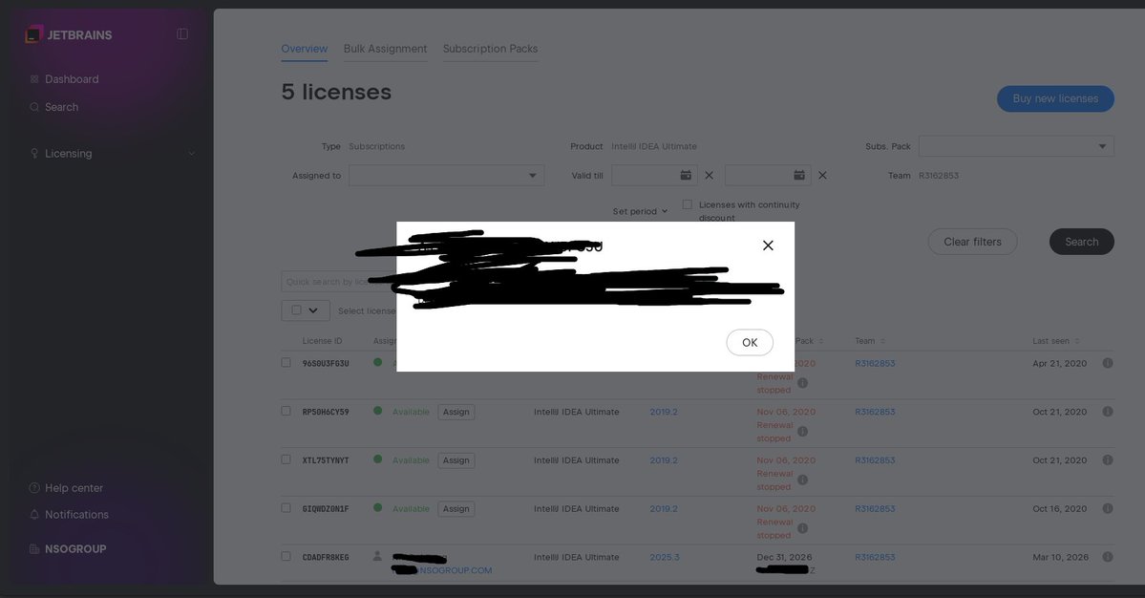Screen dimensions: 1145x598
Task: Switch to the Bulk Assignment tab
Action: pyautogui.click(x=385, y=49)
